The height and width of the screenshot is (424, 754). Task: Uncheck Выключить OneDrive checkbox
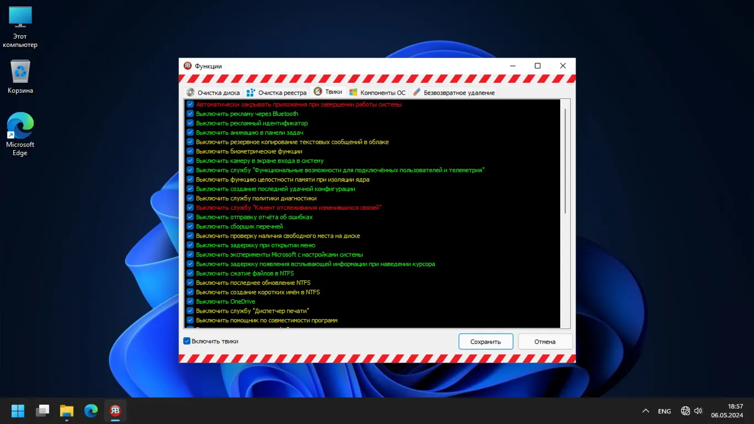[190, 301]
